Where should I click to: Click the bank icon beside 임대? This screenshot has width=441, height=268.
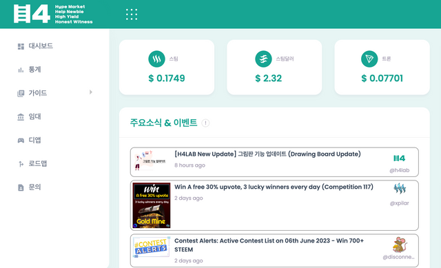click(21, 116)
